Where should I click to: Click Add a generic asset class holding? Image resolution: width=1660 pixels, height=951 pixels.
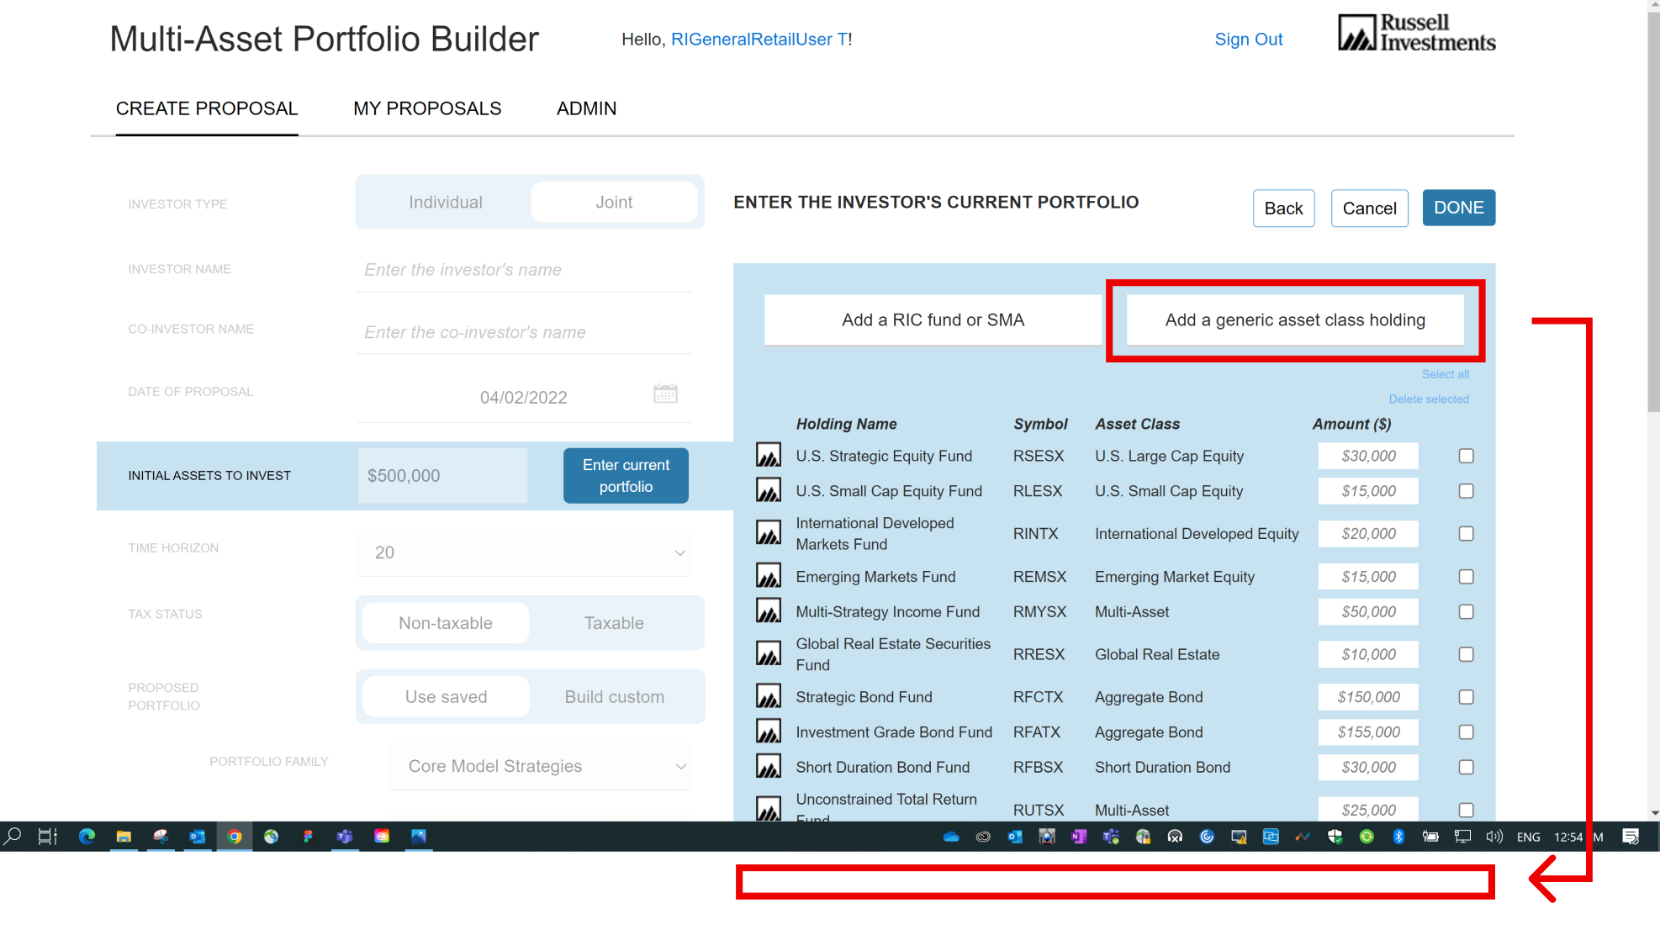tap(1295, 320)
